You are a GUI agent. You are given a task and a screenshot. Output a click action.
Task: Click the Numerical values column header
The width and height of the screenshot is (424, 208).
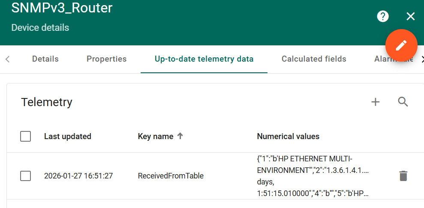[288, 137]
